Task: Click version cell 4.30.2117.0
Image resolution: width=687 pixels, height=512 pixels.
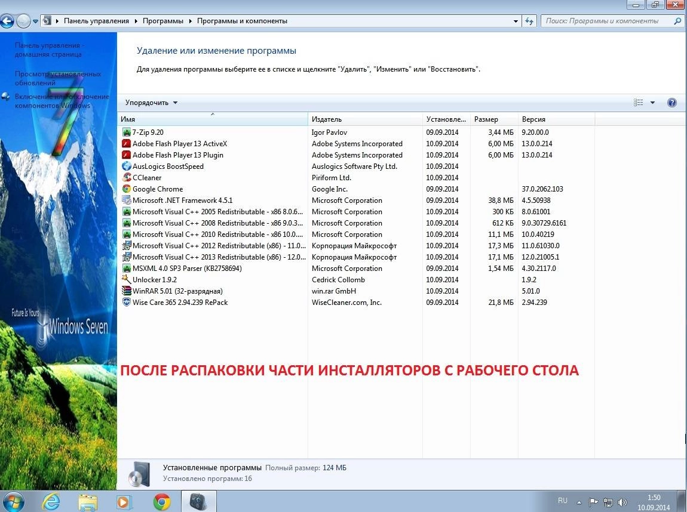Action: (x=539, y=269)
